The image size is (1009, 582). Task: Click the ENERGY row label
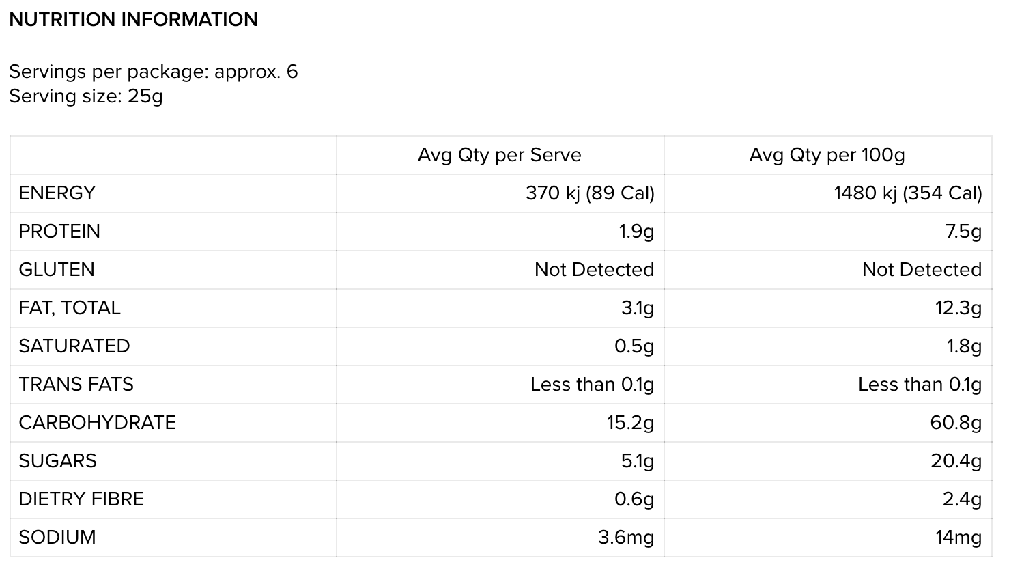pos(57,193)
